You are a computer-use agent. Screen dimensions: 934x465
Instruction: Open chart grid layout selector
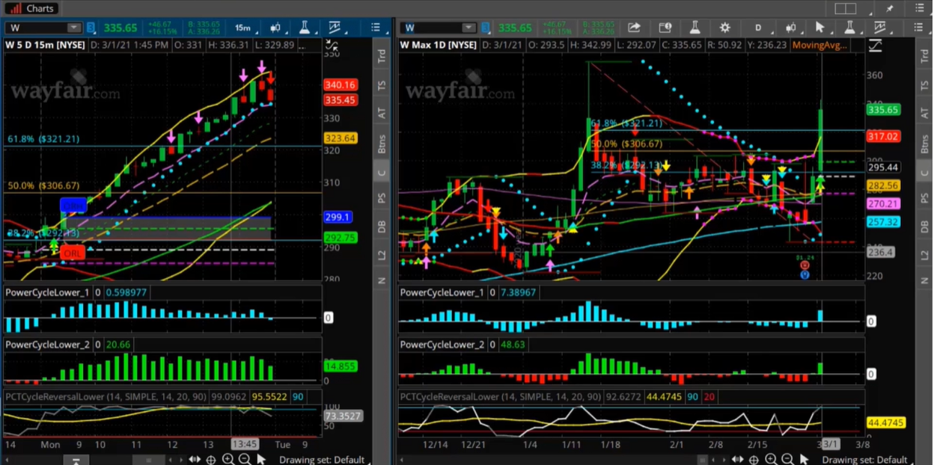pyautogui.click(x=846, y=8)
